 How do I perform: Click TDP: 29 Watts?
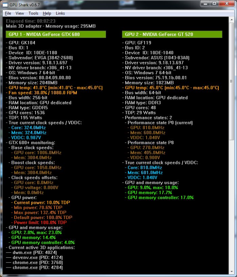139,113
